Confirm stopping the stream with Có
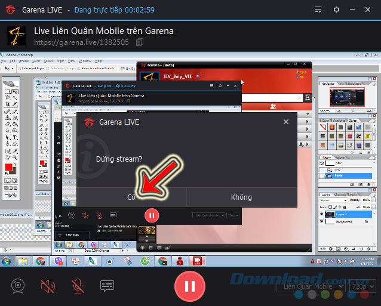381x306 pixels. [x=131, y=197]
